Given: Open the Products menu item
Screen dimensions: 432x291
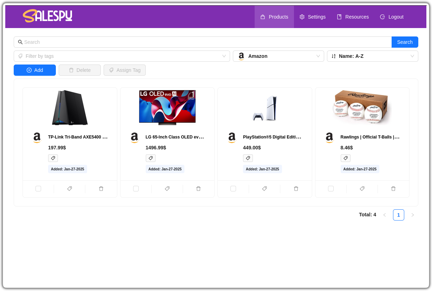Looking at the screenshot, I should [274, 17].
